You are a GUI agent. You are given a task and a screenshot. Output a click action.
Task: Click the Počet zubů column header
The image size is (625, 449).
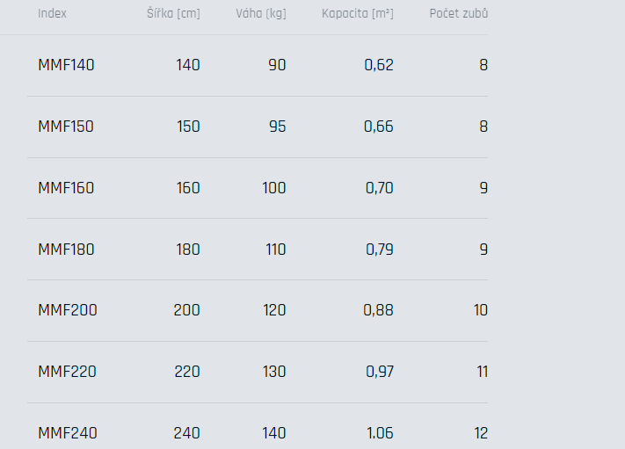[458, 13]
